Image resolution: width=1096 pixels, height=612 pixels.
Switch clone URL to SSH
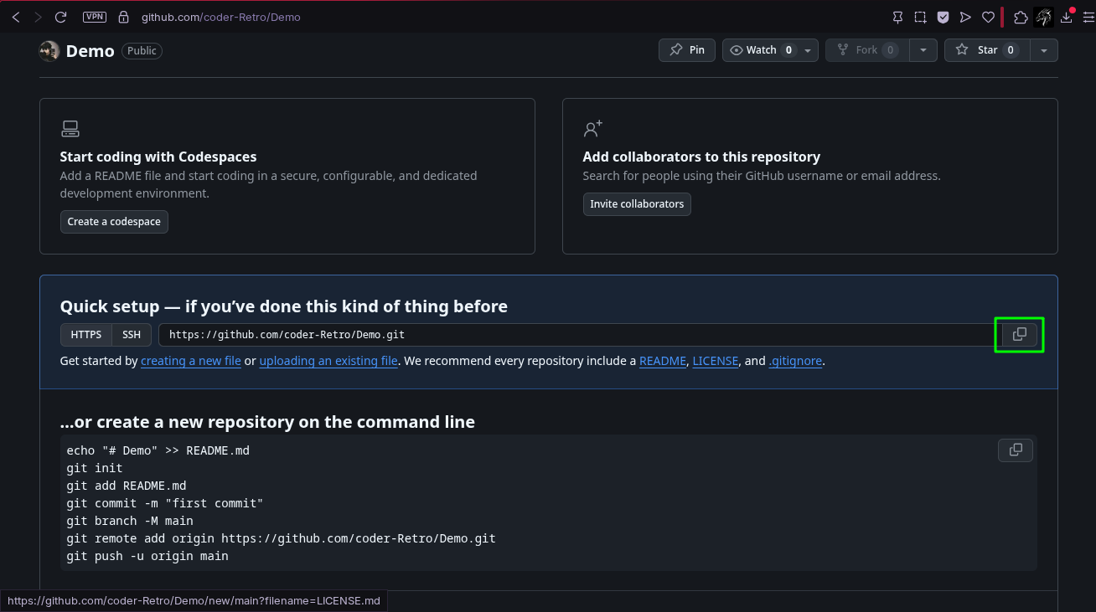[132, 335]
